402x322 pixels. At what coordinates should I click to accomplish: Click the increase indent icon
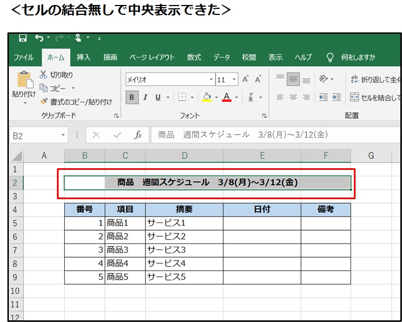[x=337, y=97]
